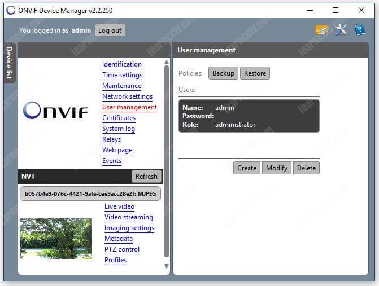Click the 'NVT' section header label
The width and height of the screenshot is (379, 286).
click(x=28, y=177)
